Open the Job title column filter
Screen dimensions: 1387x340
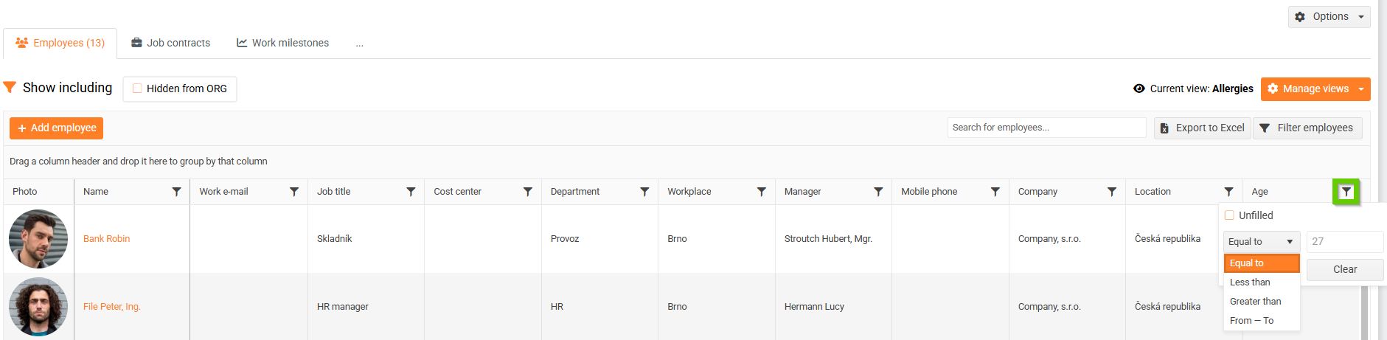tap(411, 192)
